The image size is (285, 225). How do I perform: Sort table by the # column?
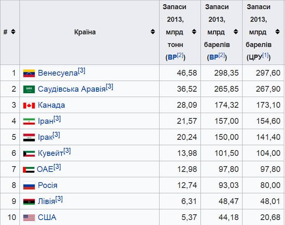point(13,32)
